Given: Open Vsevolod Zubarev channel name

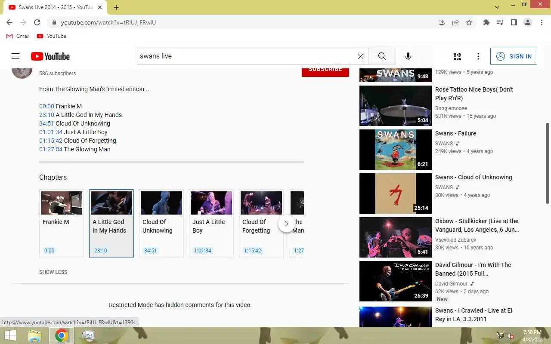Looking at the screenshot, I should coord(455,240).
